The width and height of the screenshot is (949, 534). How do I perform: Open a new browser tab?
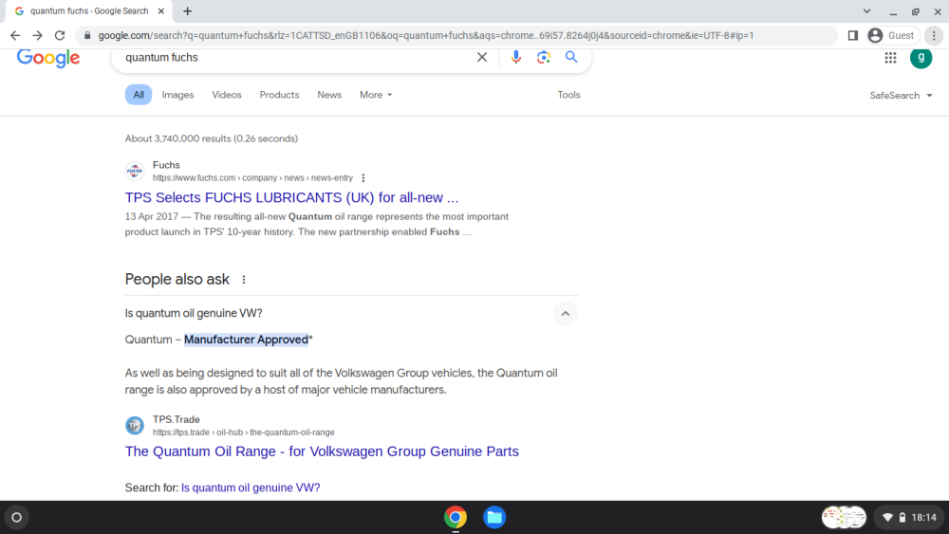point(188,10)
